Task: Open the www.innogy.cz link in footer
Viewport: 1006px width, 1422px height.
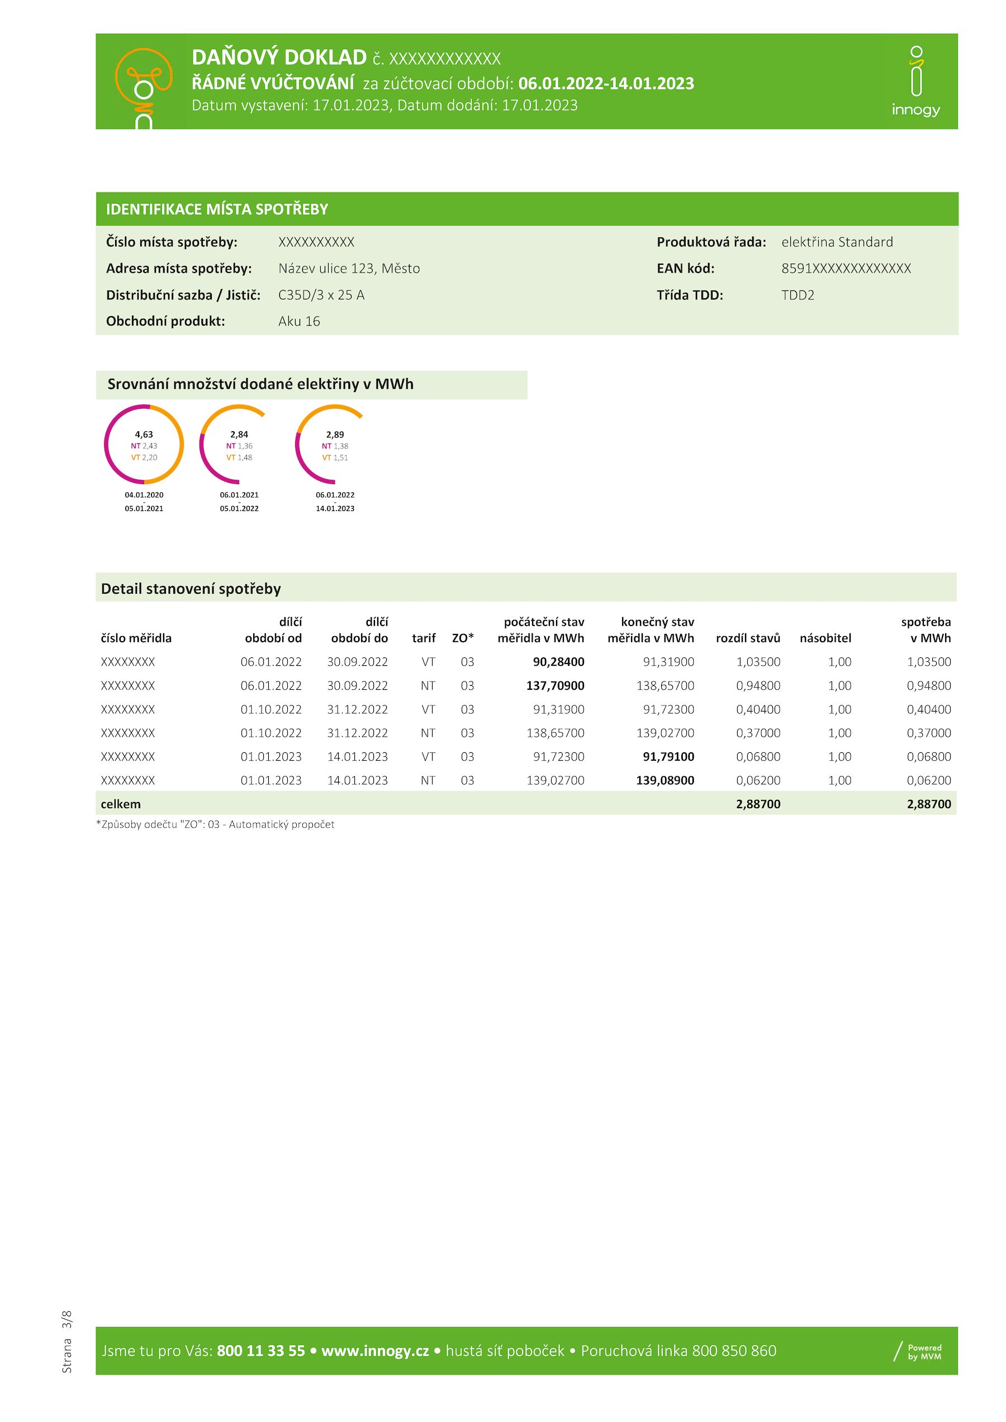Action: tap(375, 1351)
